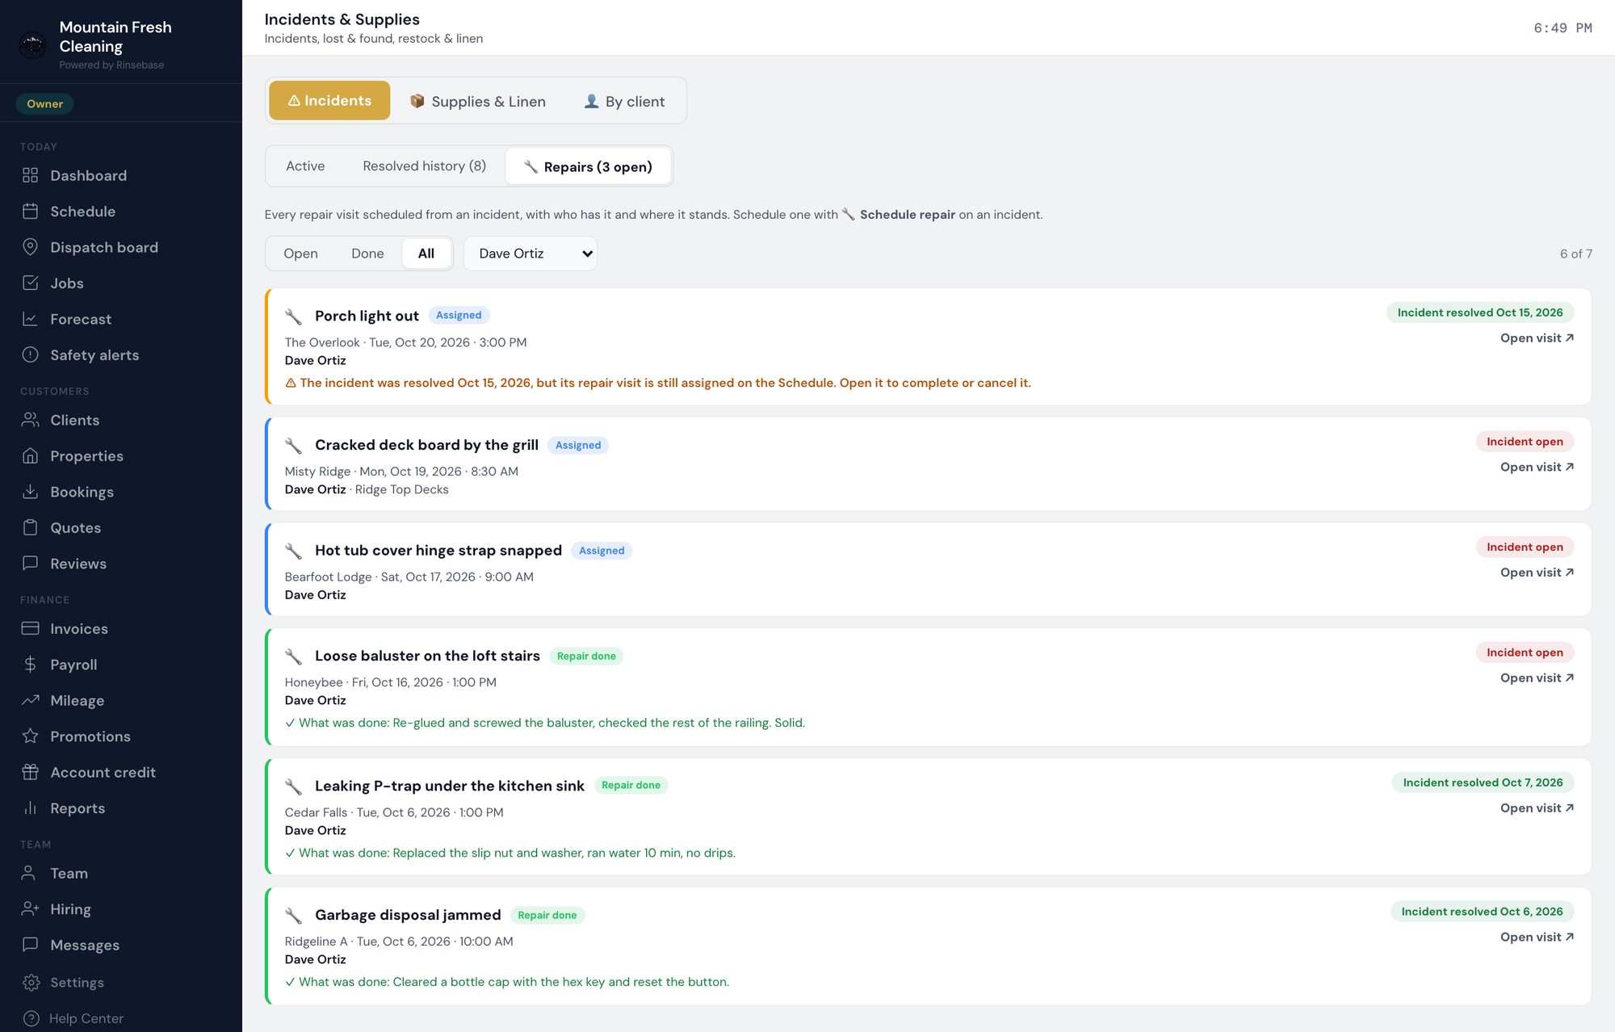Select the Jobs checklist icon
This screenshot has height=1032, width=1615.
(30, 283)
